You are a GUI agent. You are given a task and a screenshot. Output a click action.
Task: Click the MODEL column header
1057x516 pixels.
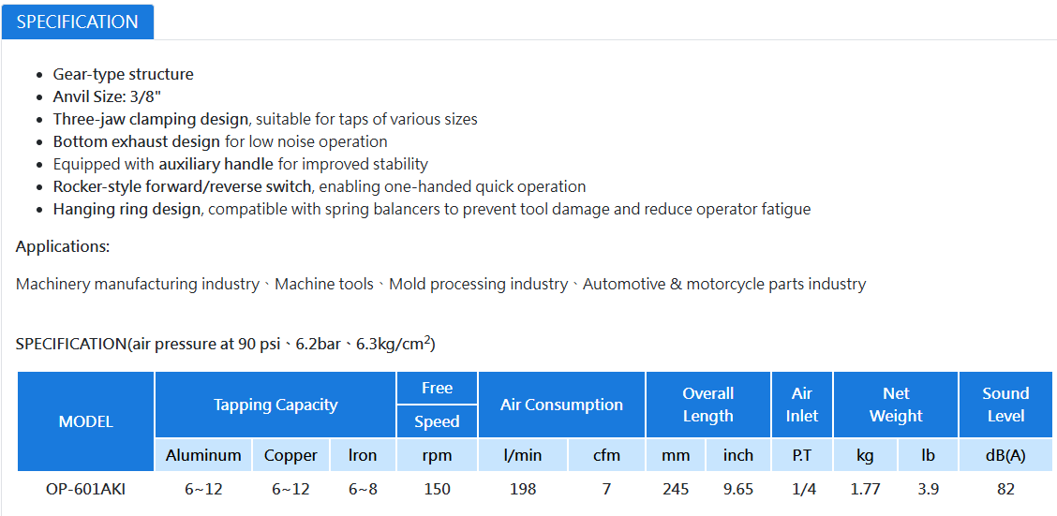[86, 421]
